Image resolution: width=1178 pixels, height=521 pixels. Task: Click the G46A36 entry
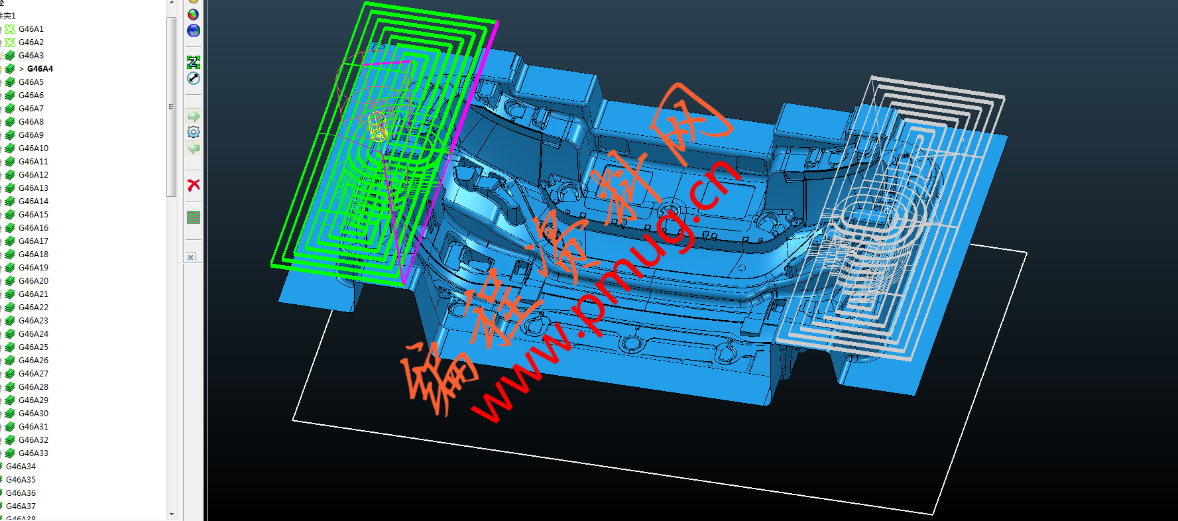(x=21, y=493)
